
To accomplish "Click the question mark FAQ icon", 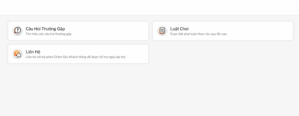I will tap(18, 30).
